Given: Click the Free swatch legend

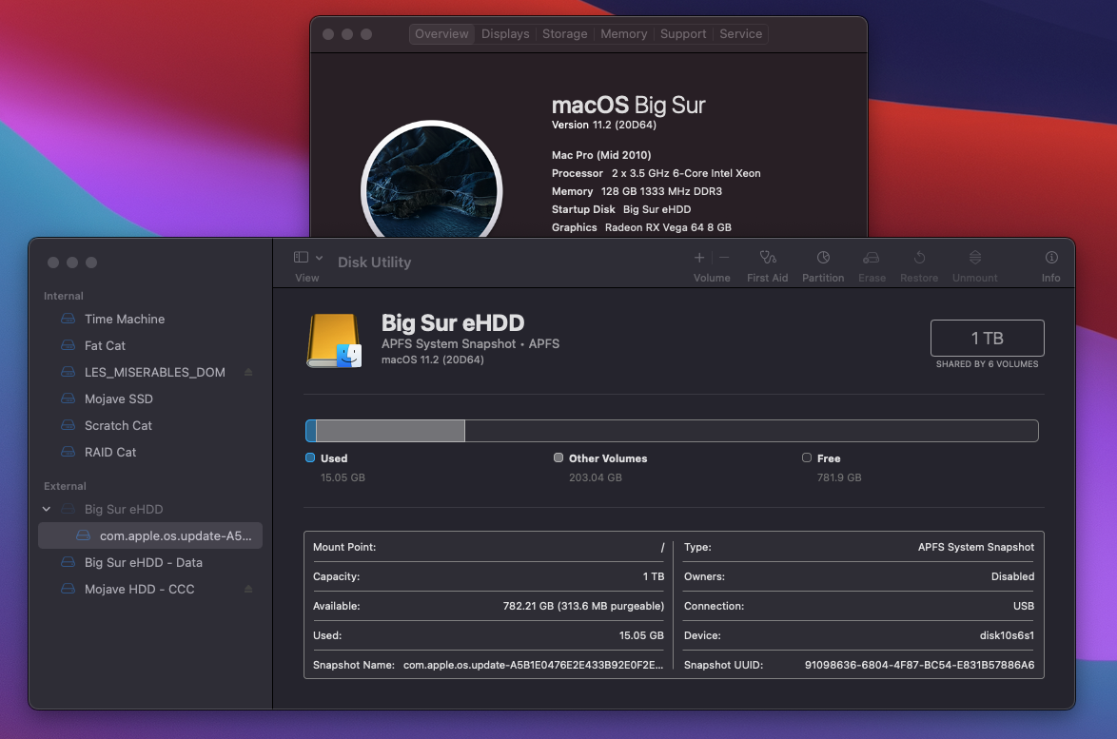Looking at the screenshot, I should coord(807,457).
